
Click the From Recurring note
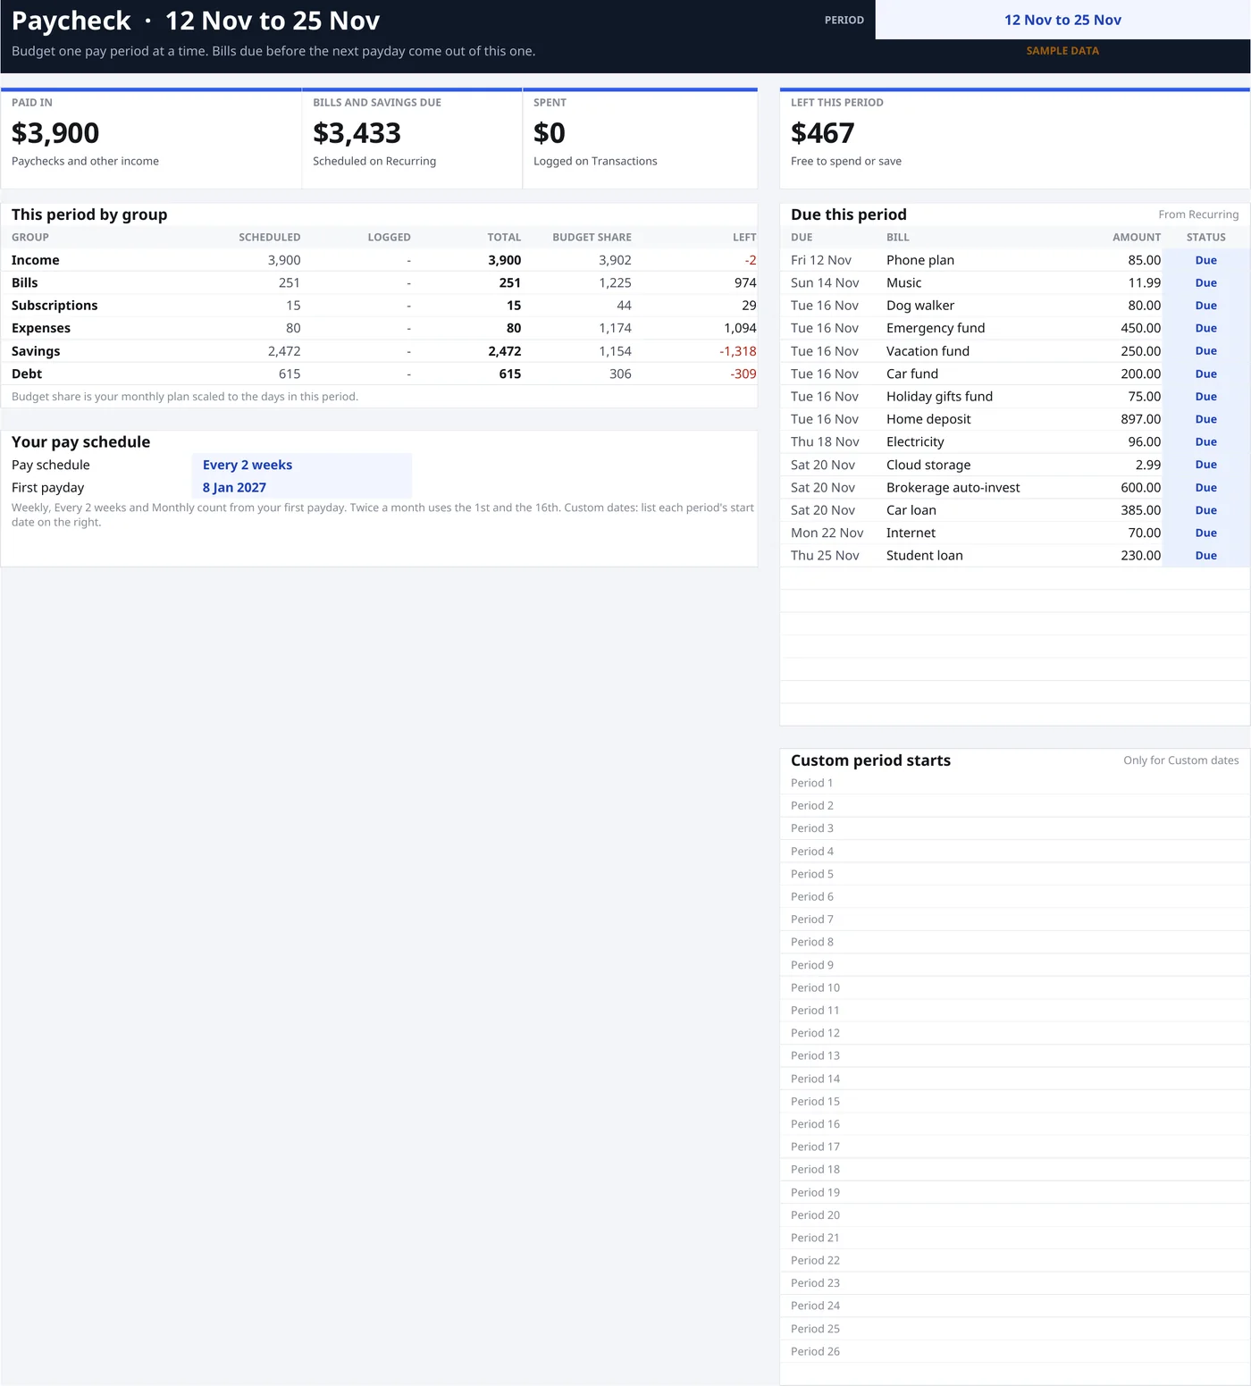pos(1198,214)
